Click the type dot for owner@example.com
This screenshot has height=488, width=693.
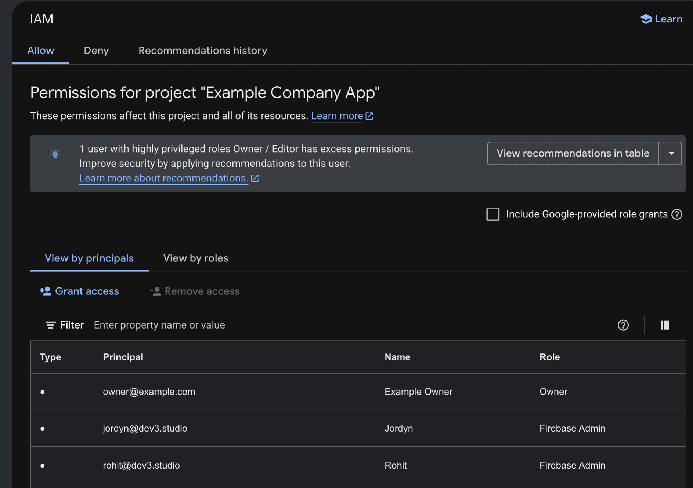coord(43,392)
